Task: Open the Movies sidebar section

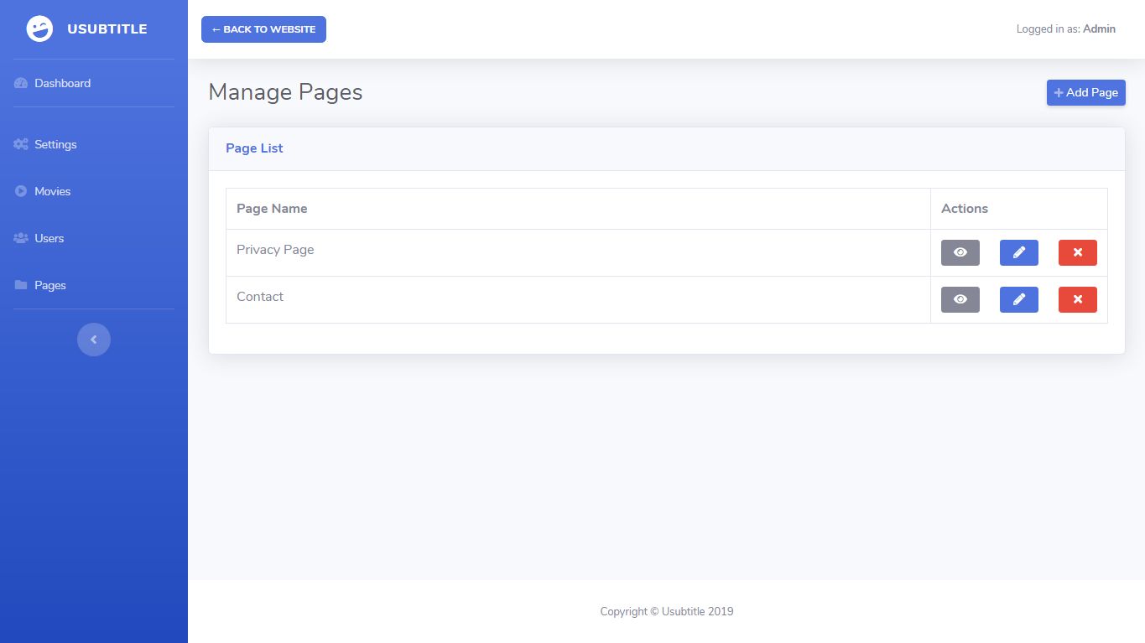Action: [52, 191]
